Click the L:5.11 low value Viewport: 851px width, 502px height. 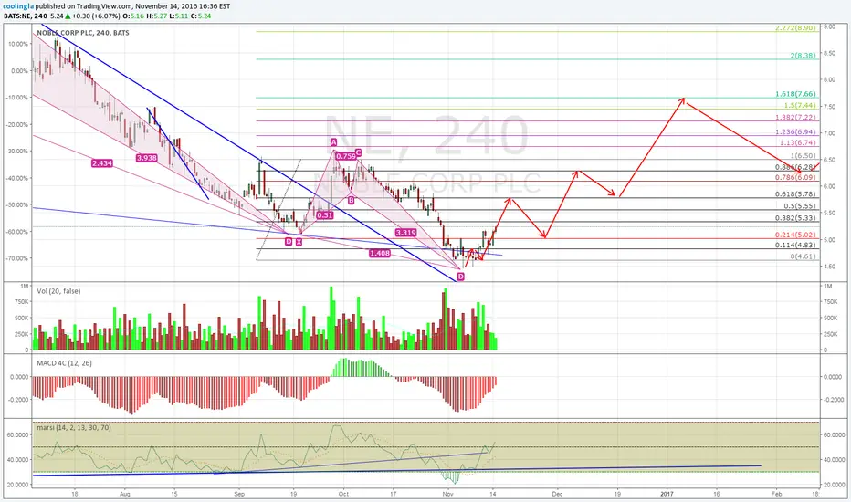click(177, 16)
